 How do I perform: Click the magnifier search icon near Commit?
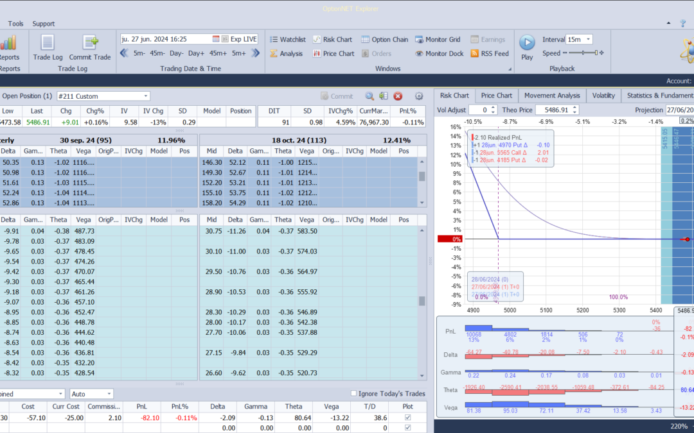click(369, 96)
